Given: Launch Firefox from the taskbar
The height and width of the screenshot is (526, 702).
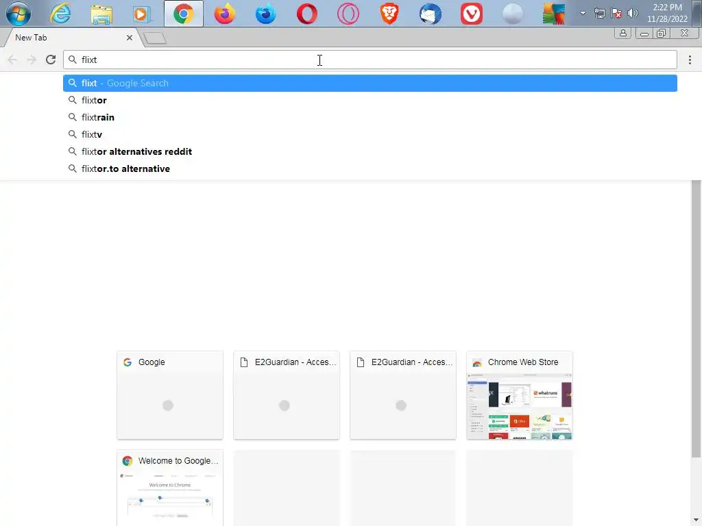Looking at the screenshot, I should (x=225, y=14).
